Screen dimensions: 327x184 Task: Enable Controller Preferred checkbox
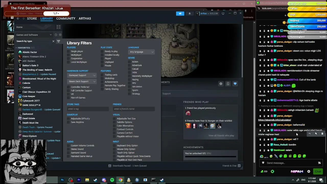(x=68, y=87)
